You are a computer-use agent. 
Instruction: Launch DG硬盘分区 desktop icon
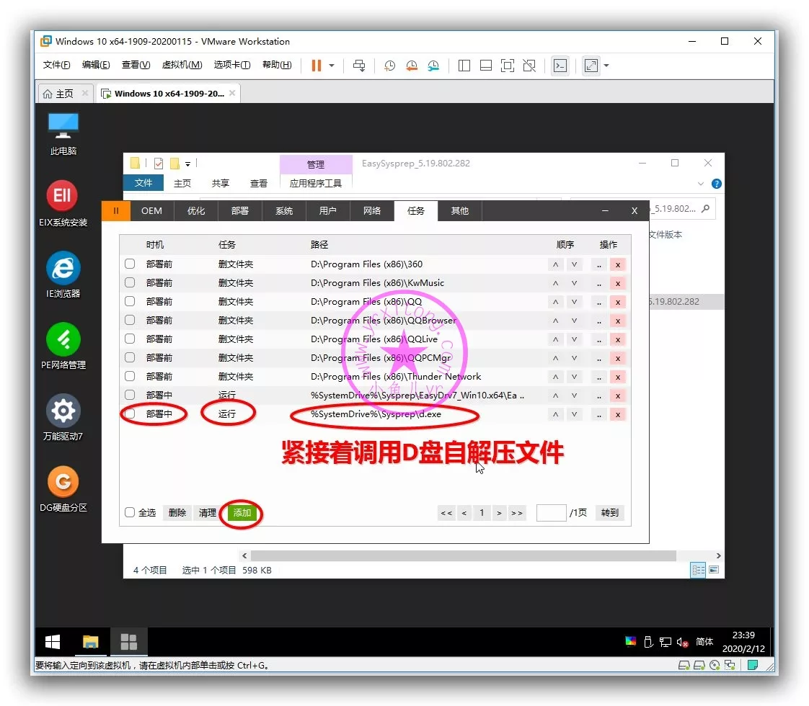pos(63,482)
